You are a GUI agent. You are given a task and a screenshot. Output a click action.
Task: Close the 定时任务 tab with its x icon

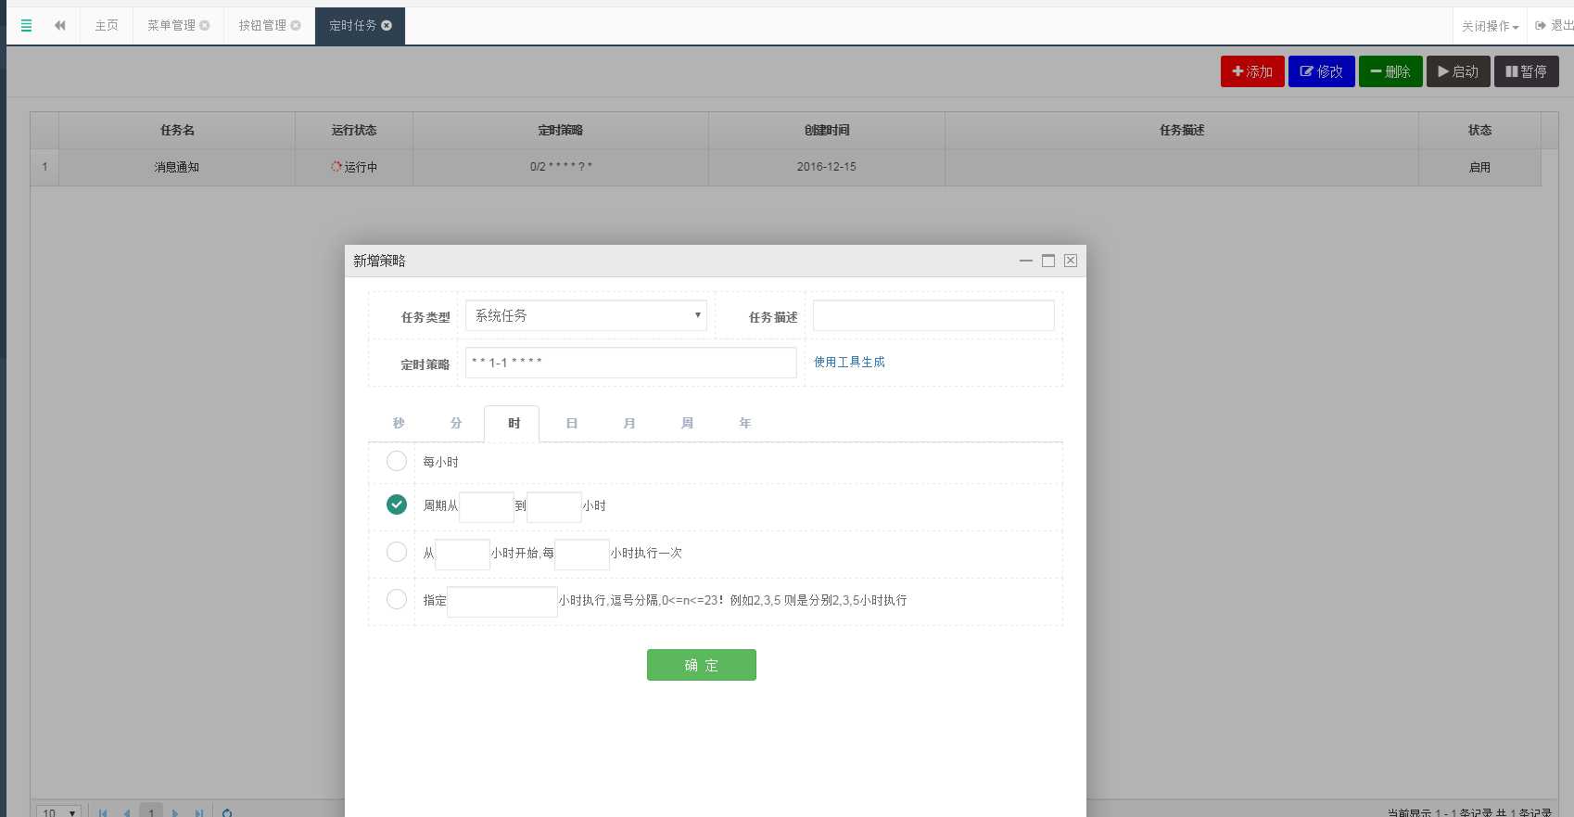(387, 26)
